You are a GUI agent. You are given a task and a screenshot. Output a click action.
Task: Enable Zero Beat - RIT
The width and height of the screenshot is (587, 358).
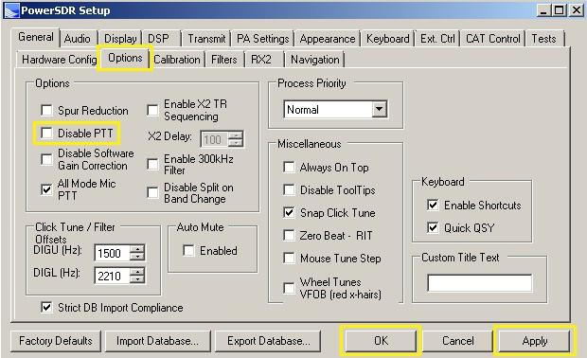(289, 236)
